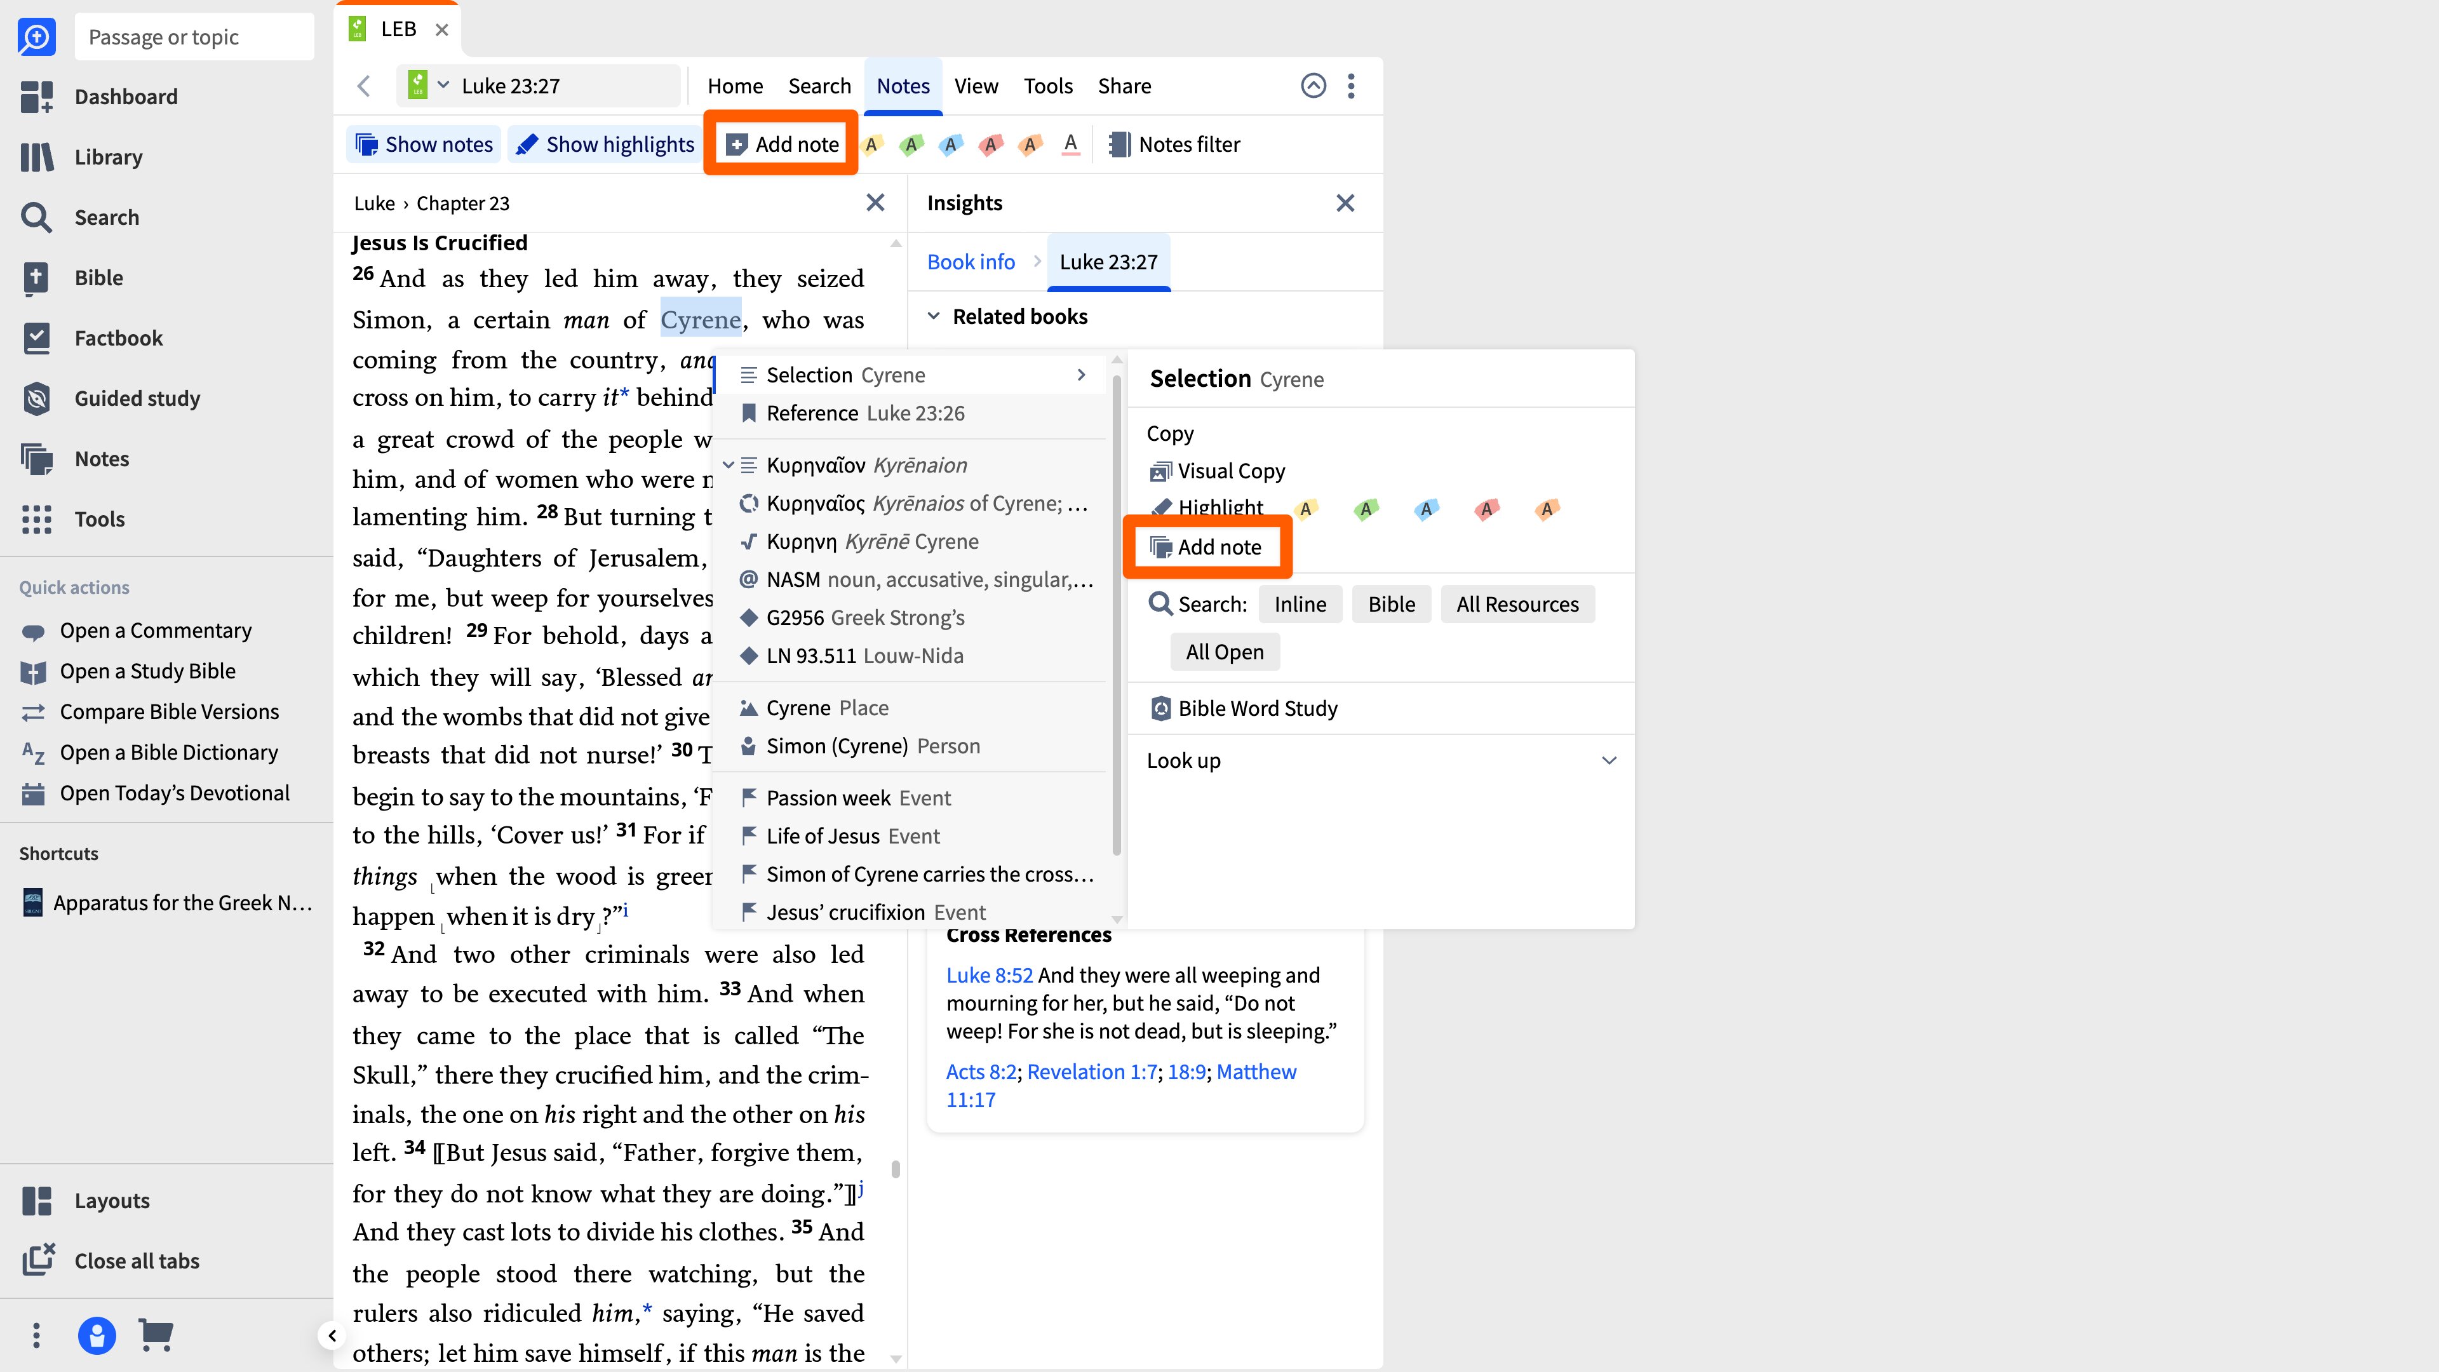This screenshot has height=1372, width=2439.
Task: Open the Tools menu in the toolbar
Action: (1047, 86)
